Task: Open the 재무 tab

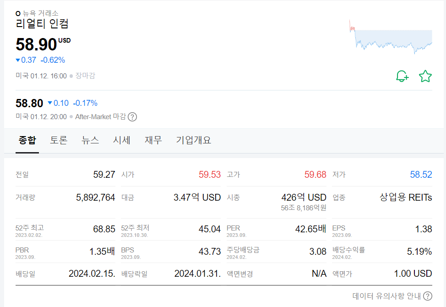Action: coord(153,140)
